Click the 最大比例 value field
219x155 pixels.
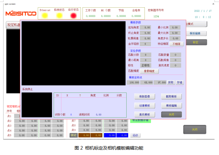[175, 33]
